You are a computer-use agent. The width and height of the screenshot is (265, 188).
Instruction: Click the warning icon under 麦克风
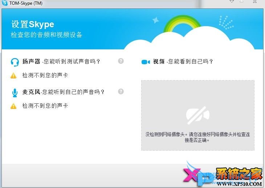click(13, 106)
